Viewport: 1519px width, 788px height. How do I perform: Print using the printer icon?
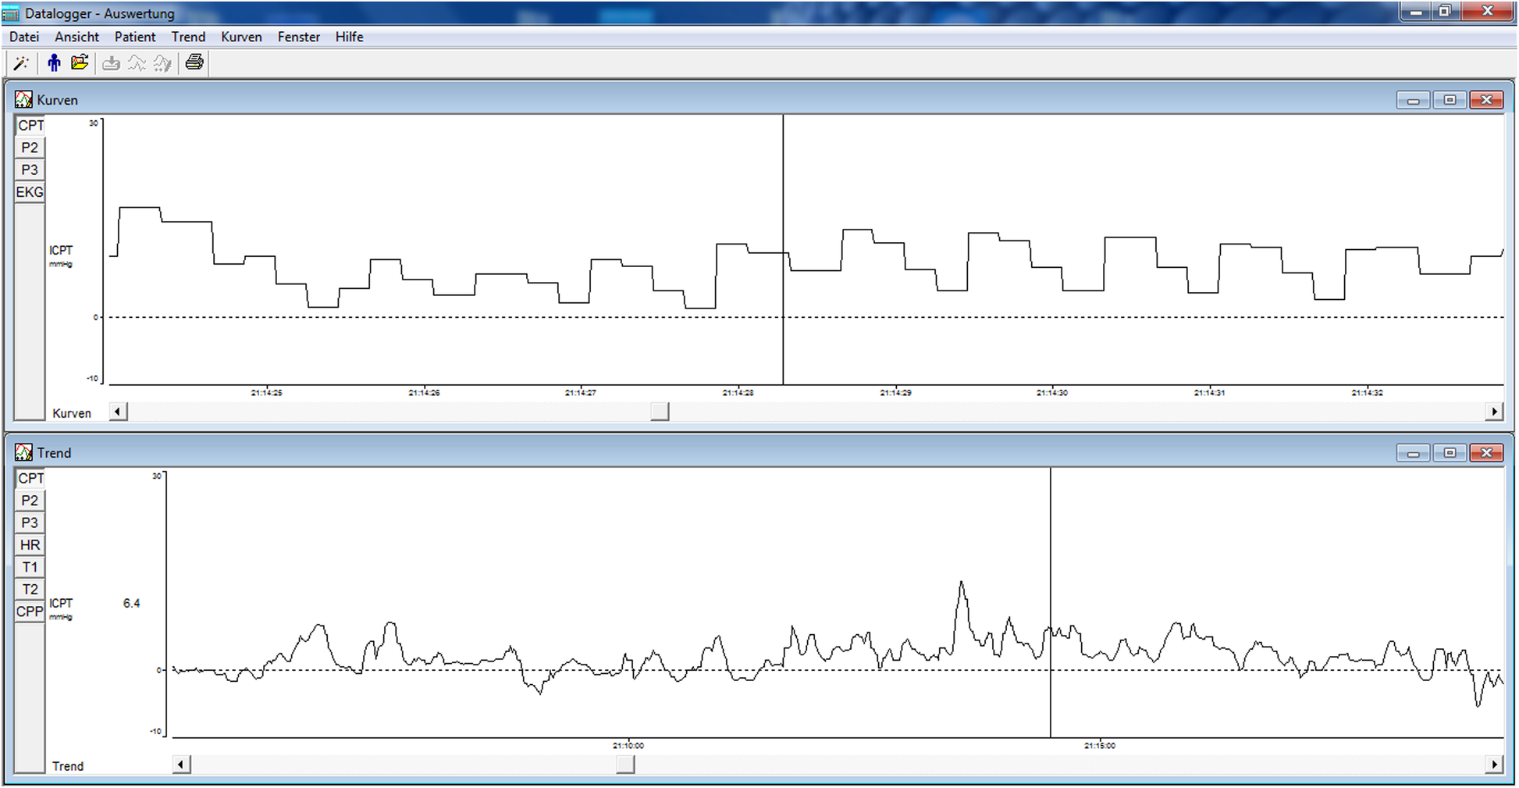coord(194,62)
